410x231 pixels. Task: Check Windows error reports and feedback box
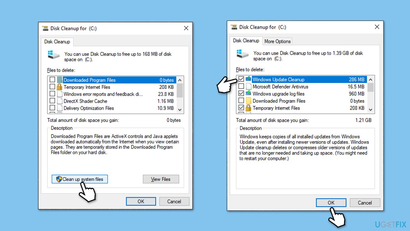(52, 94)
